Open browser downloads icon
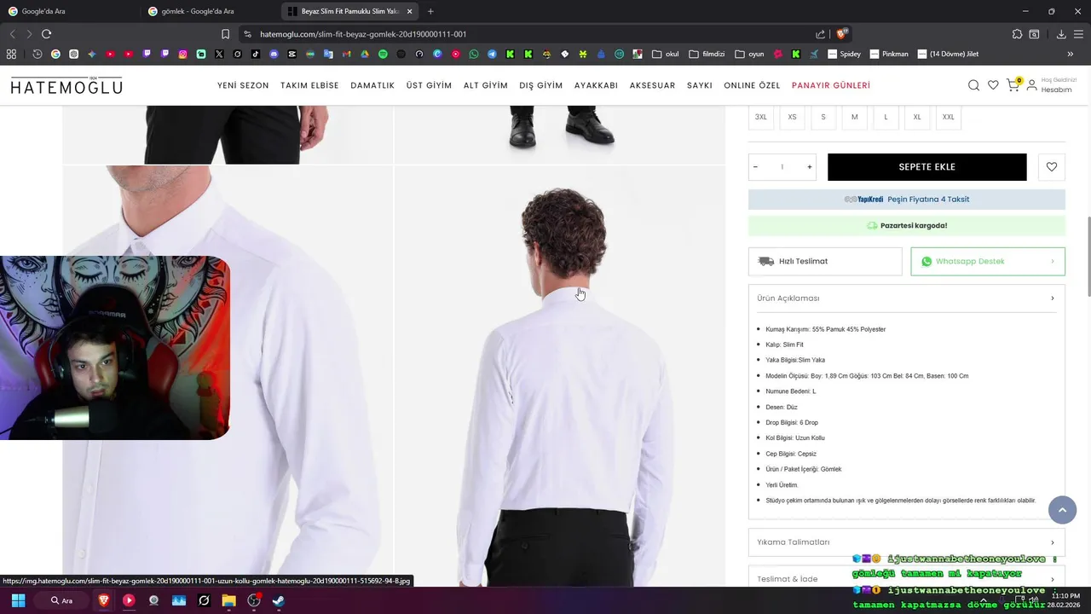 (1061, 34)
